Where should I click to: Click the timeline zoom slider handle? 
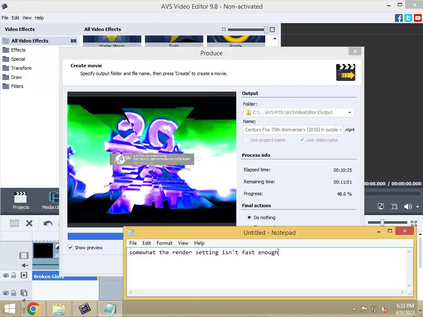pyautogui.click(x=382, y=222)
